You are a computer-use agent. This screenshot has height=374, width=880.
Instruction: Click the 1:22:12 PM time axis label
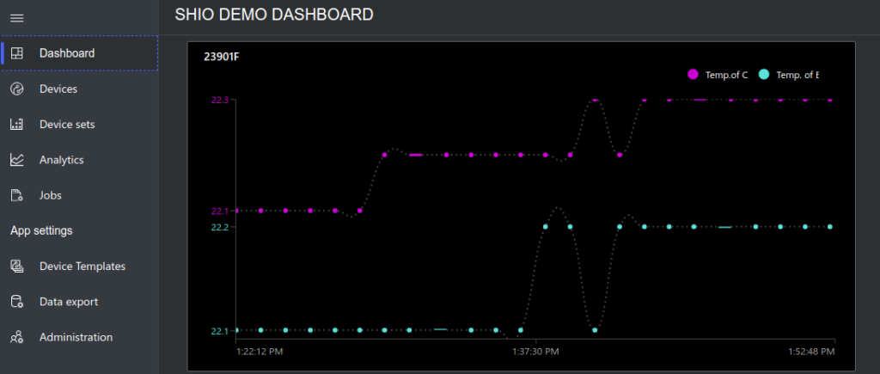coord(260,352)
